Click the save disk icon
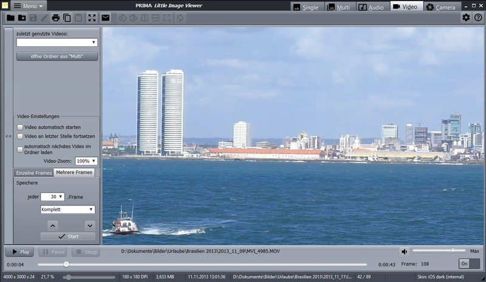 click(33, 18)
